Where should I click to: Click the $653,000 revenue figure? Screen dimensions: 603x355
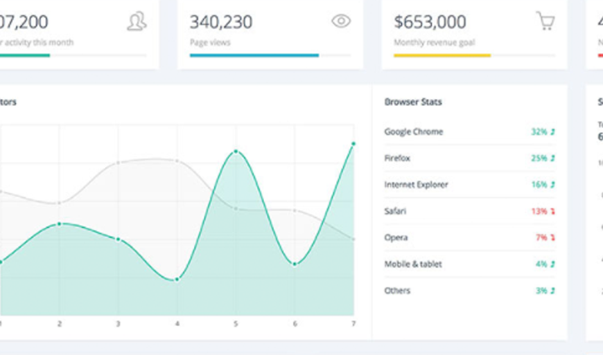click(x=430, y=22)
